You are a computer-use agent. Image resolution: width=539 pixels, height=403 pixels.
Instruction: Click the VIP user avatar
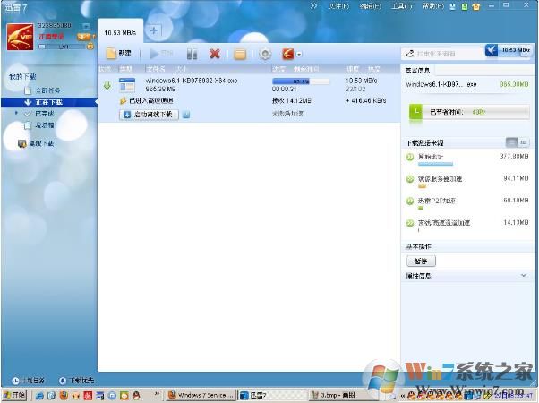pyautogui.click(x=20, y=35)
